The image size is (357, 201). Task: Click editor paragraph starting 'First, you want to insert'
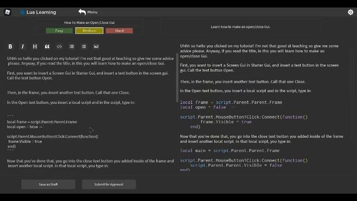coord(88,76)
